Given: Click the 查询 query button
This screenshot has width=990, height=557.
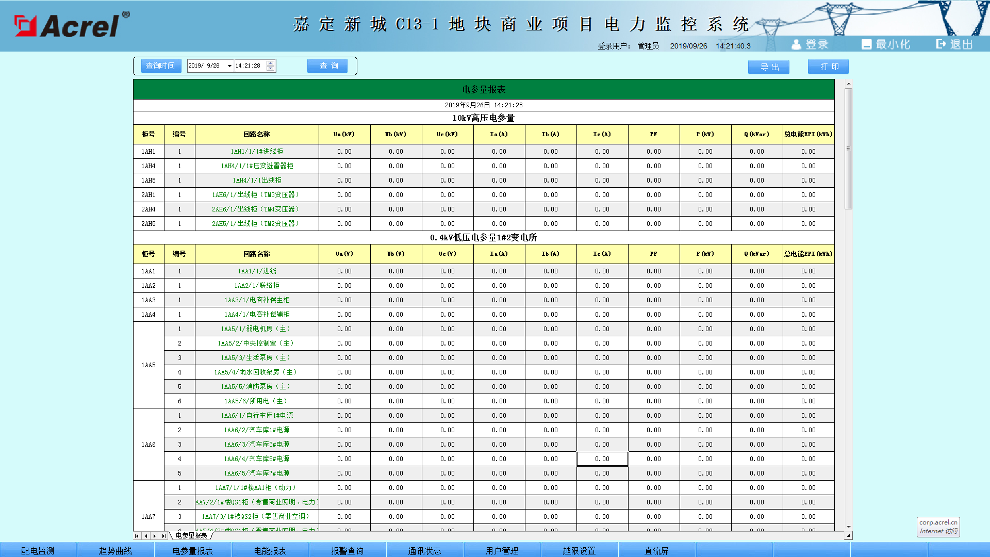Looking at the screenshot, I should click(x=327, y=66).
